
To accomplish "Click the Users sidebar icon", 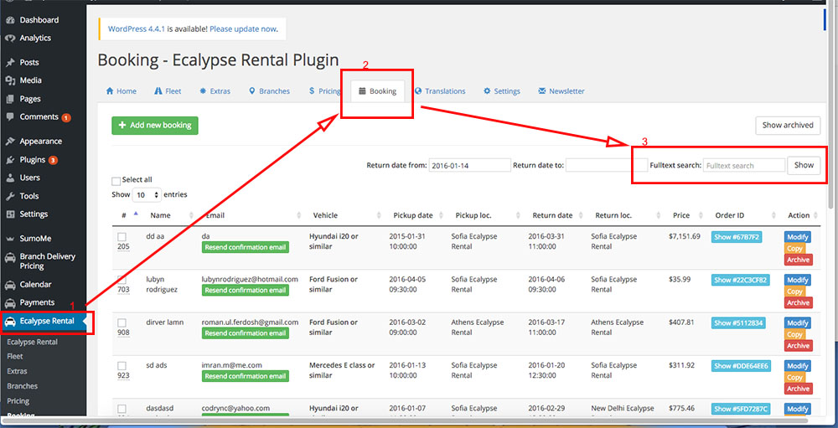I will pyautogui.click(x=9, y=178).
